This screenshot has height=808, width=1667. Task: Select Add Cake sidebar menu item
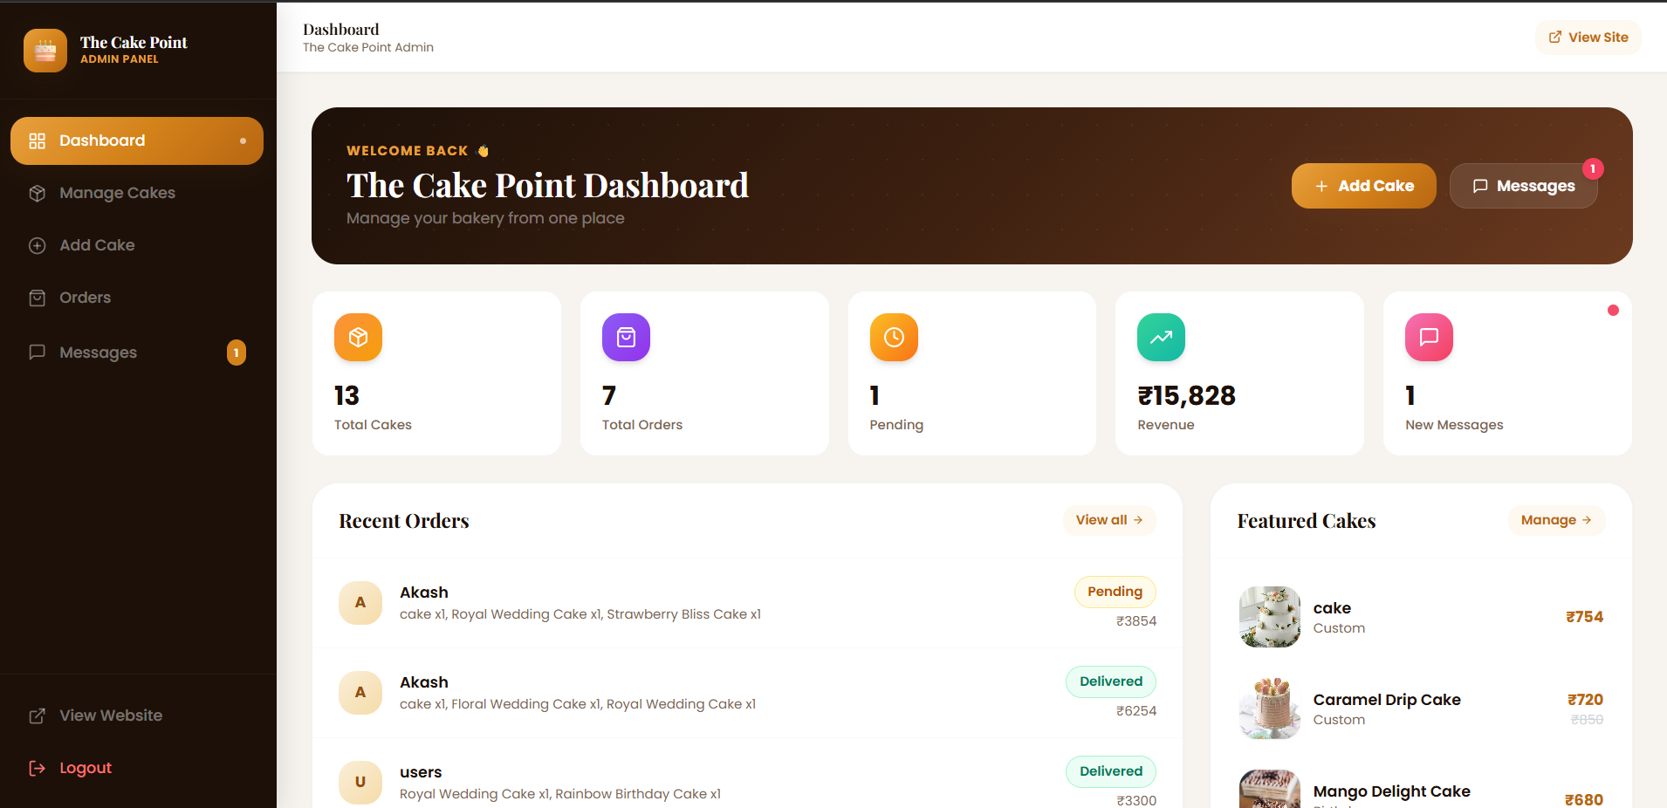[x=97, y=245]
